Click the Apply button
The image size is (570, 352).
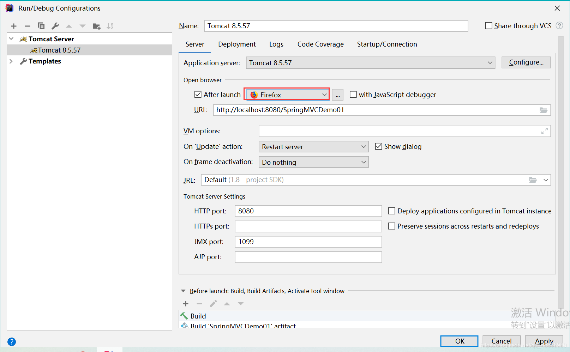coord(544,341)
